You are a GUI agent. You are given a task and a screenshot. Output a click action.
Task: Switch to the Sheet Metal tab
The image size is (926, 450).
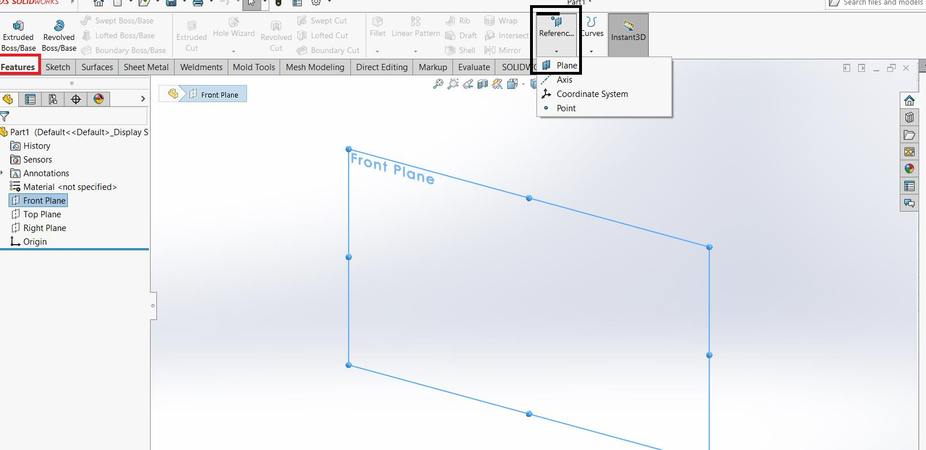(146, 67)
